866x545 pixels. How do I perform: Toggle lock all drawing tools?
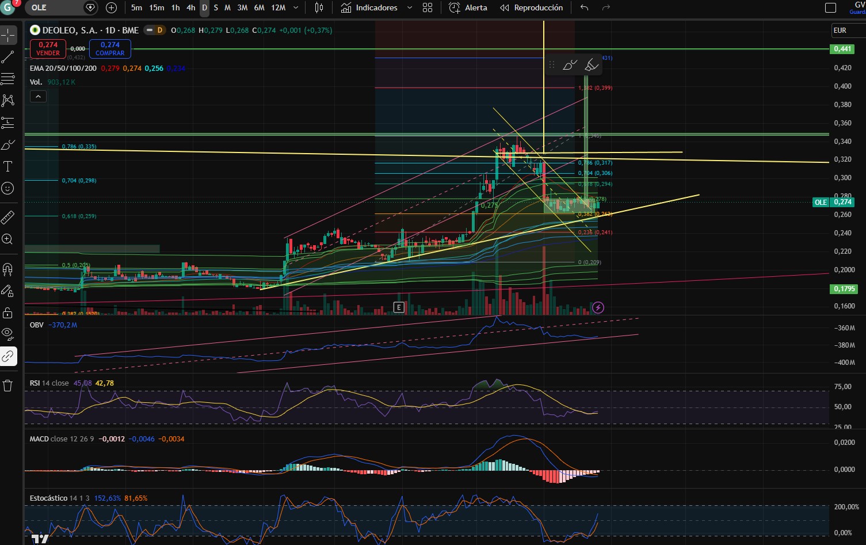[x=8, y=313]
